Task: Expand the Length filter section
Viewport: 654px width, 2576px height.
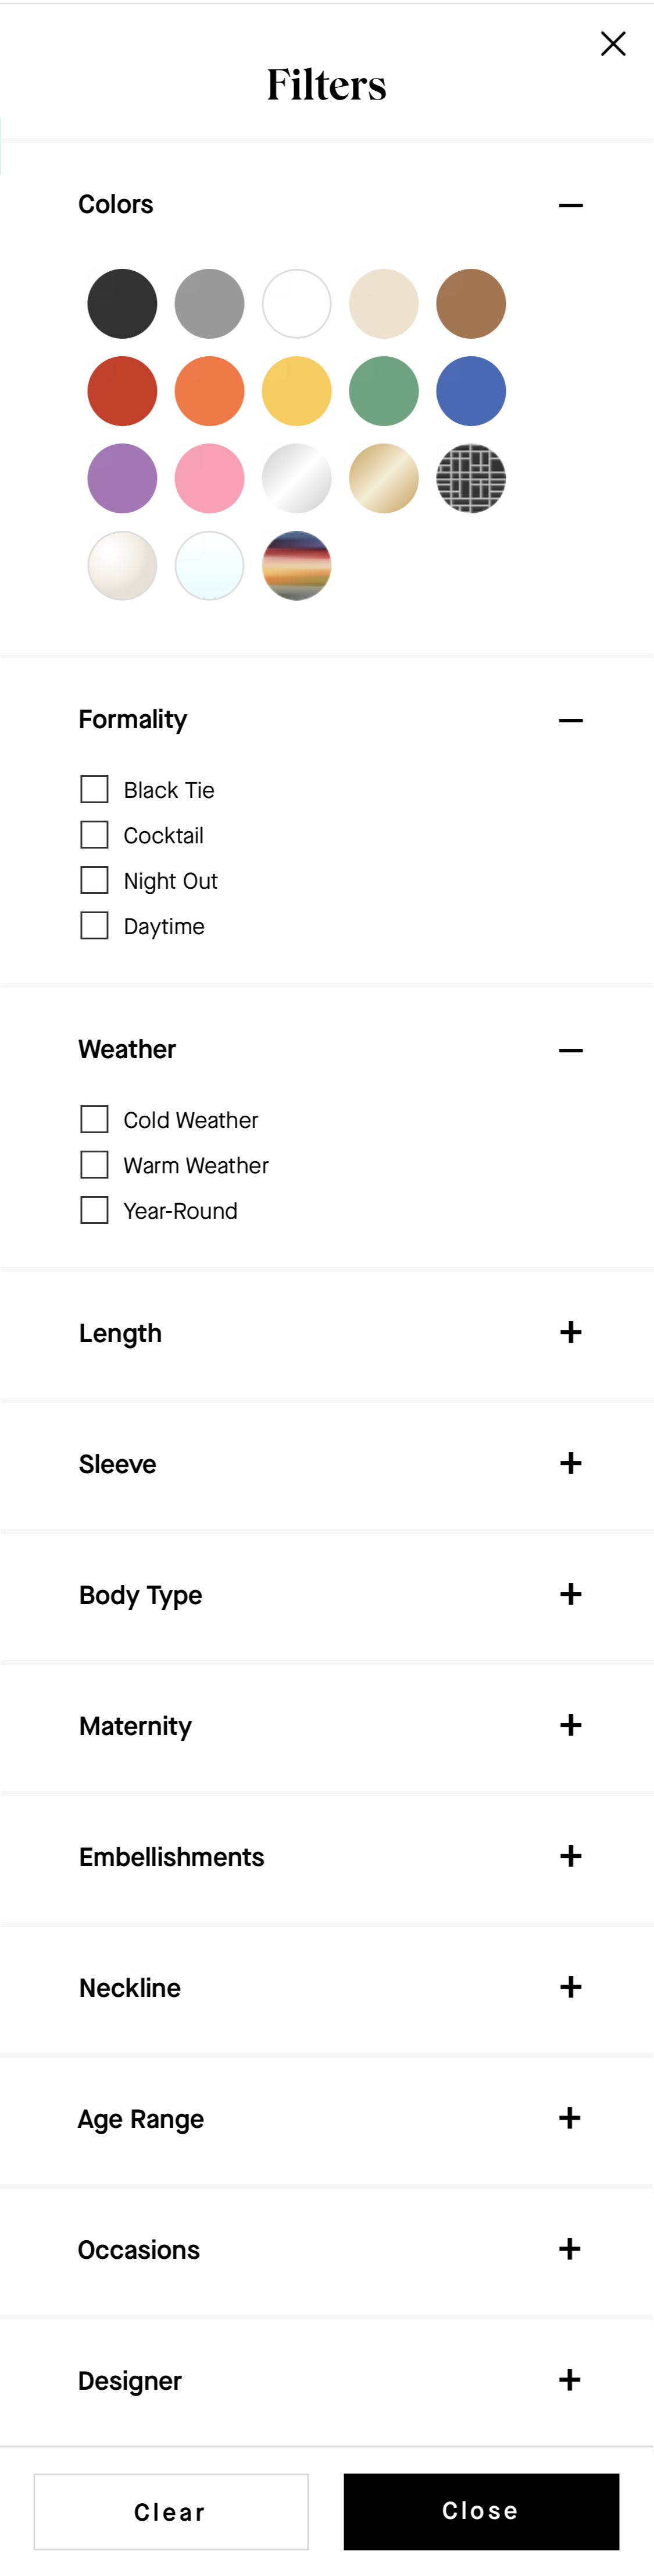Action: click(x=570, y=1332)
